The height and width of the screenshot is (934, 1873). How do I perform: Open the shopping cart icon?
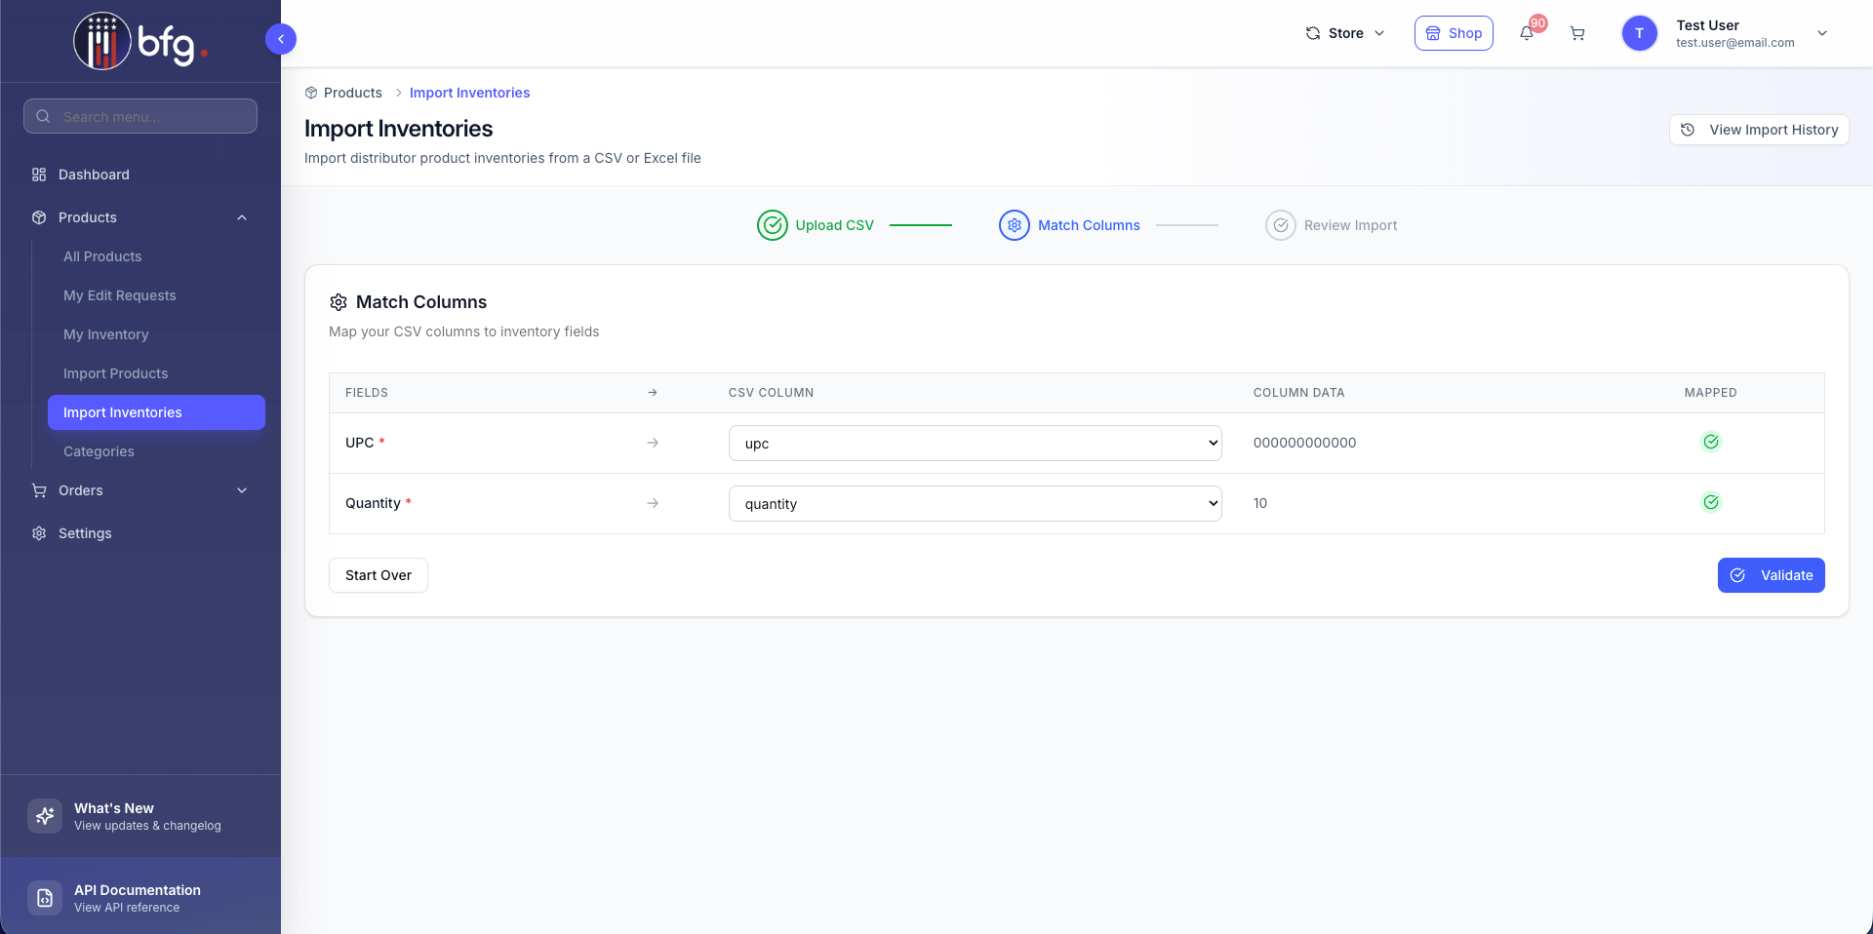[1577, 33]
